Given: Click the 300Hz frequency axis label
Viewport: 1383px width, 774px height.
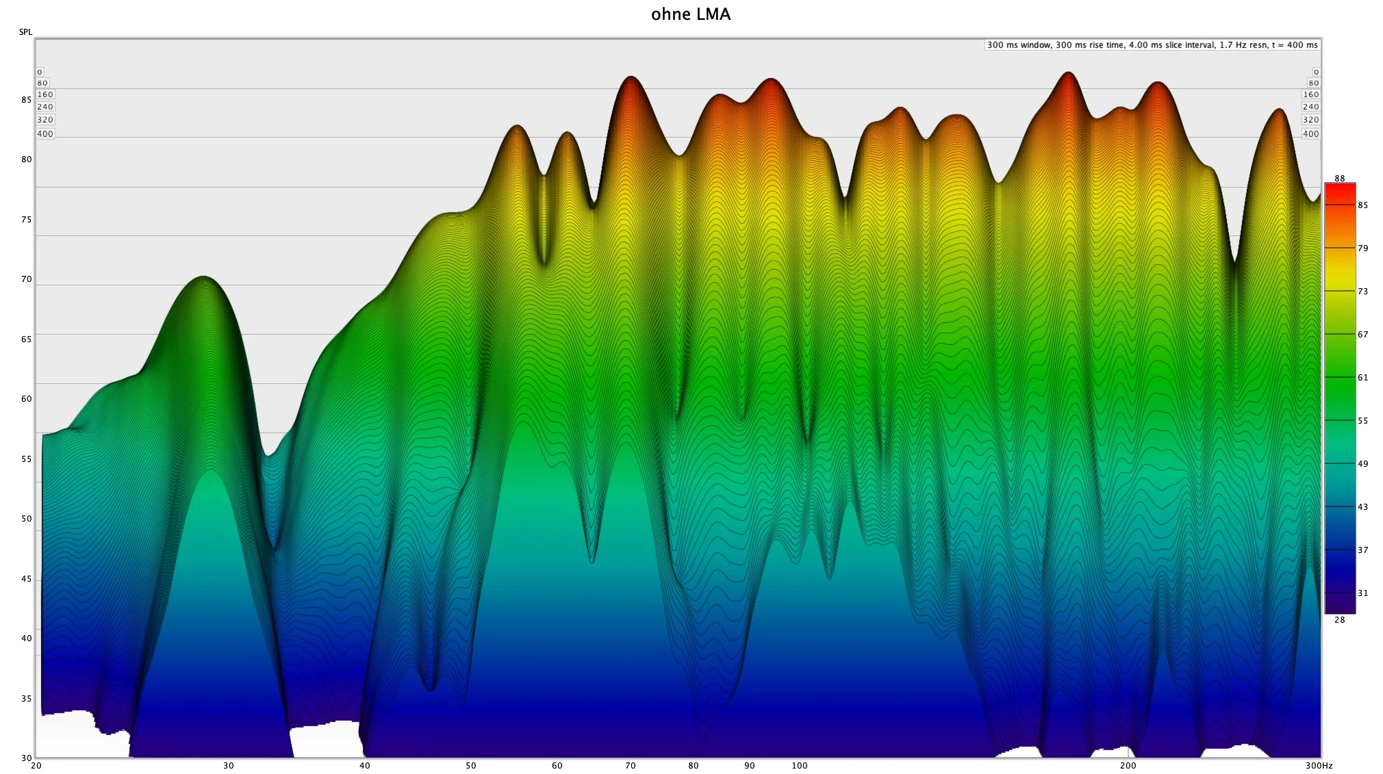Looking at the screenshot, I should (1319, 766).
